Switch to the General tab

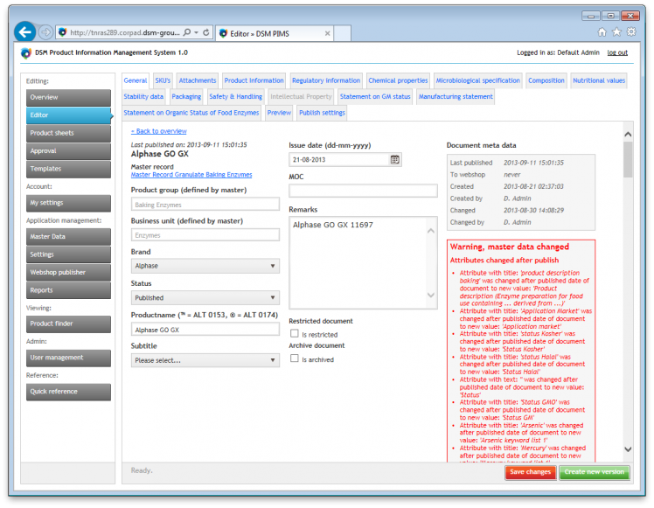pyautogui.click(x=136, y=80)
